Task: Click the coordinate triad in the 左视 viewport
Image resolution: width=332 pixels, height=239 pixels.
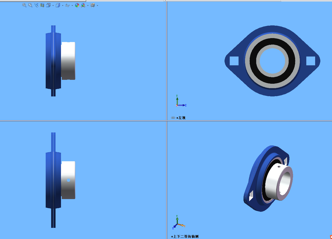Action: [x=181, y=101]
